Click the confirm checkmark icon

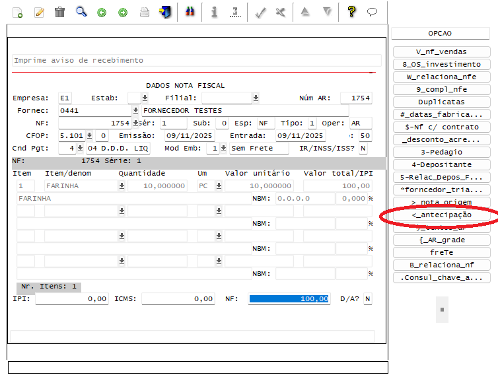point(260,13)
